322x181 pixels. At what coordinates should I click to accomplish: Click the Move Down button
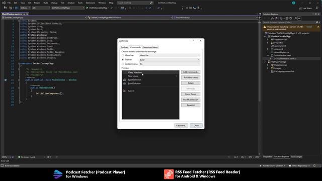[191, 94]
